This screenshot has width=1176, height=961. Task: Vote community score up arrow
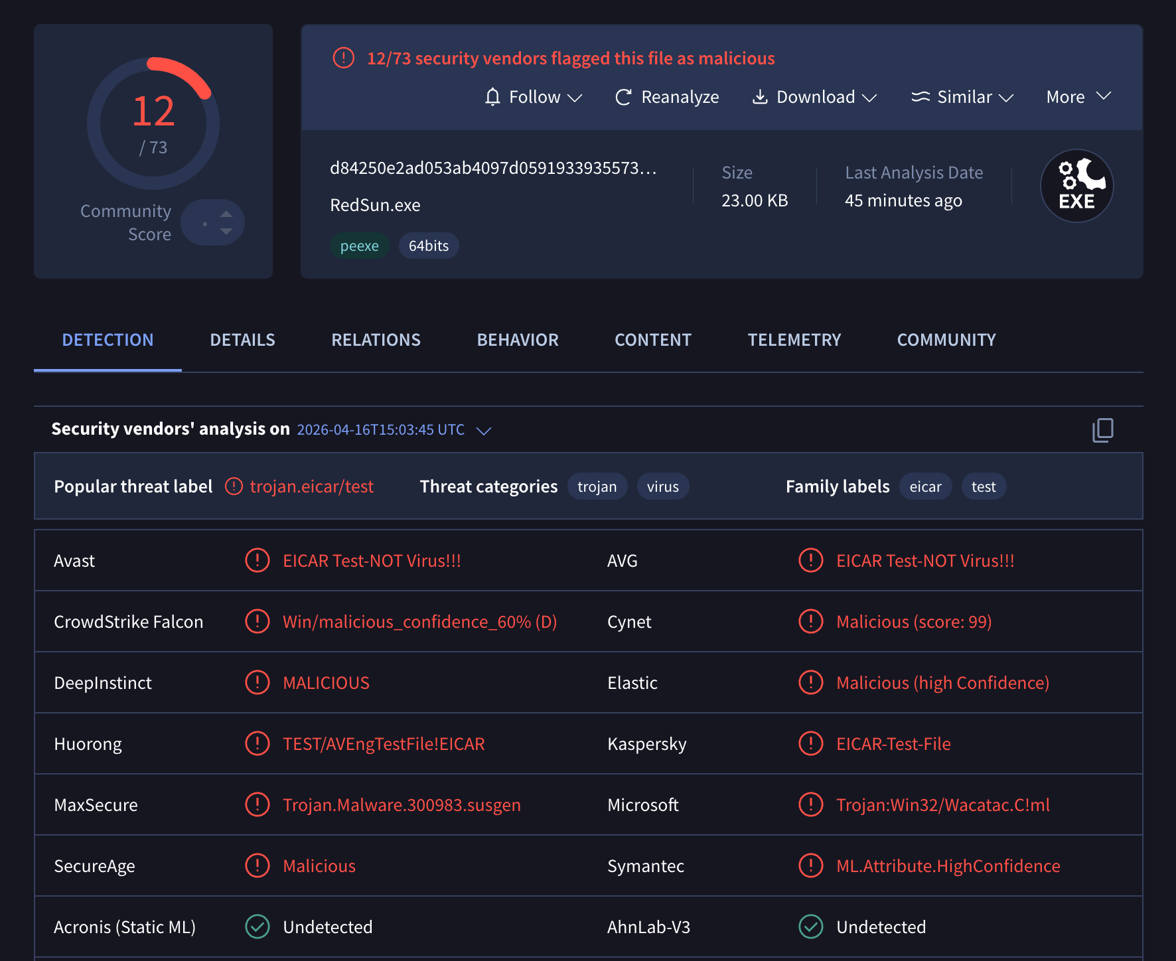(226, 214)
